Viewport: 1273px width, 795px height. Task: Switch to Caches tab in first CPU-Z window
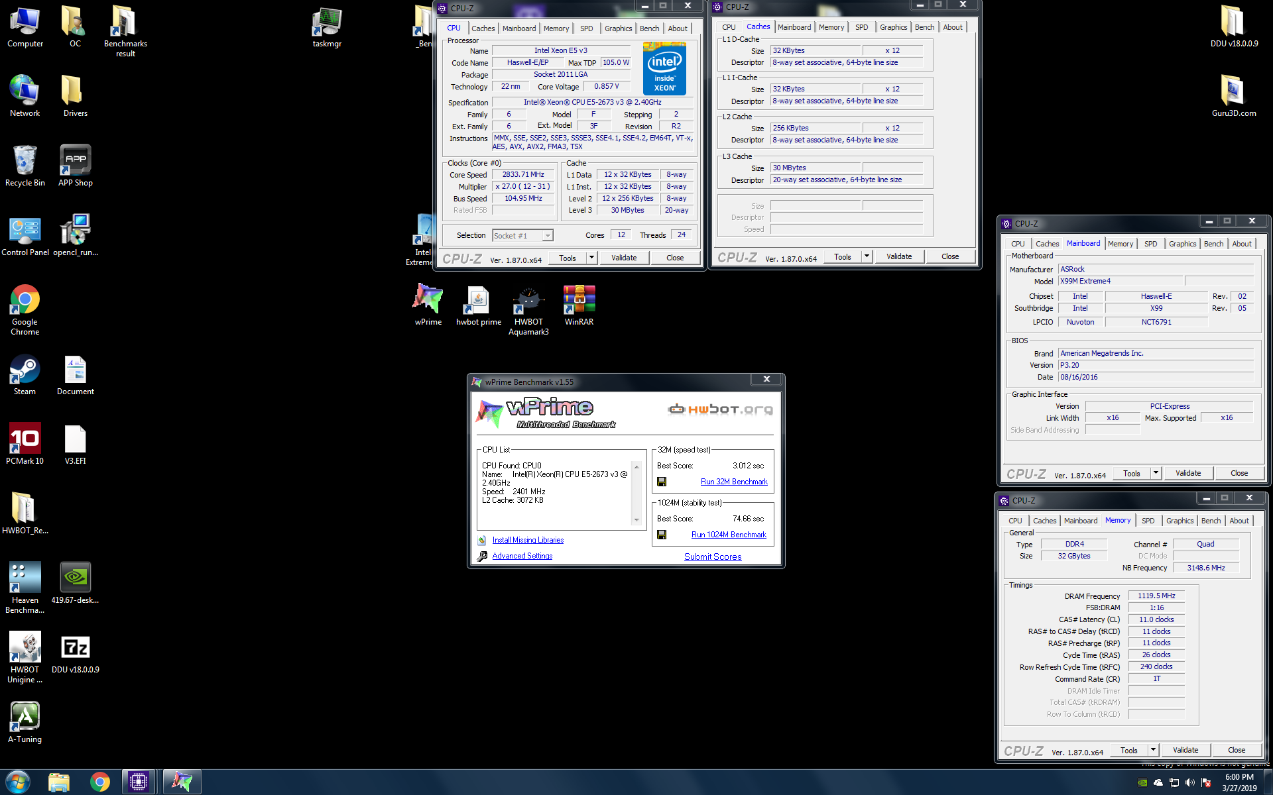pyautogui.click(x=483, y=28)
